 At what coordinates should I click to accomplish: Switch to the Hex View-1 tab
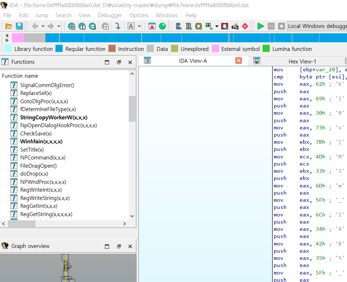302,61
